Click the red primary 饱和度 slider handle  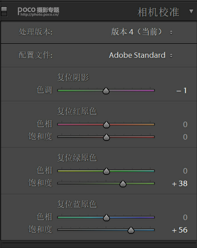point(106,137)
